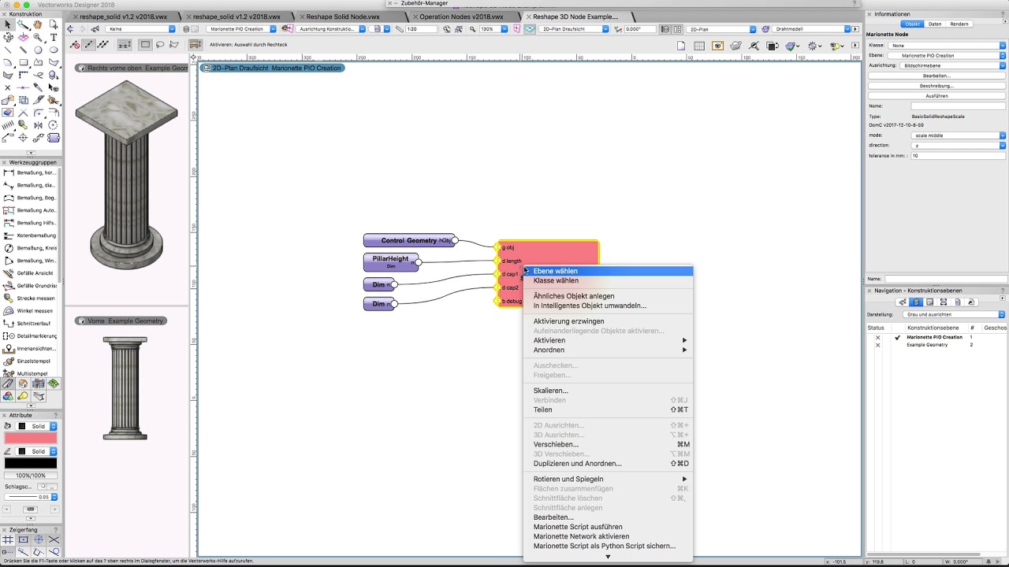Choose Klasse wählen in context menu
This screenshot has width=1009, height=567.
608,280
